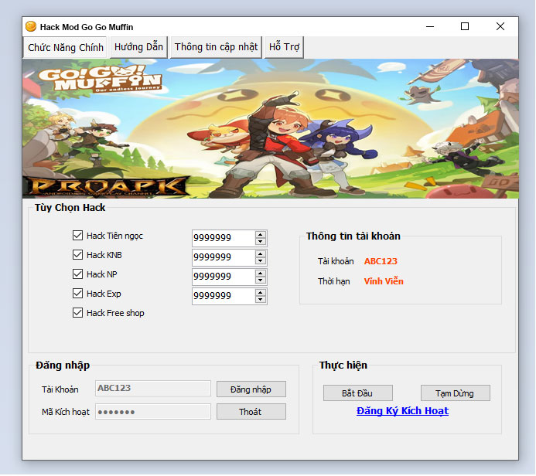The width and height of the screenshot is (536, 476).
Task: Maximize the Hack Mod window
Action: (x=465, y=26)
